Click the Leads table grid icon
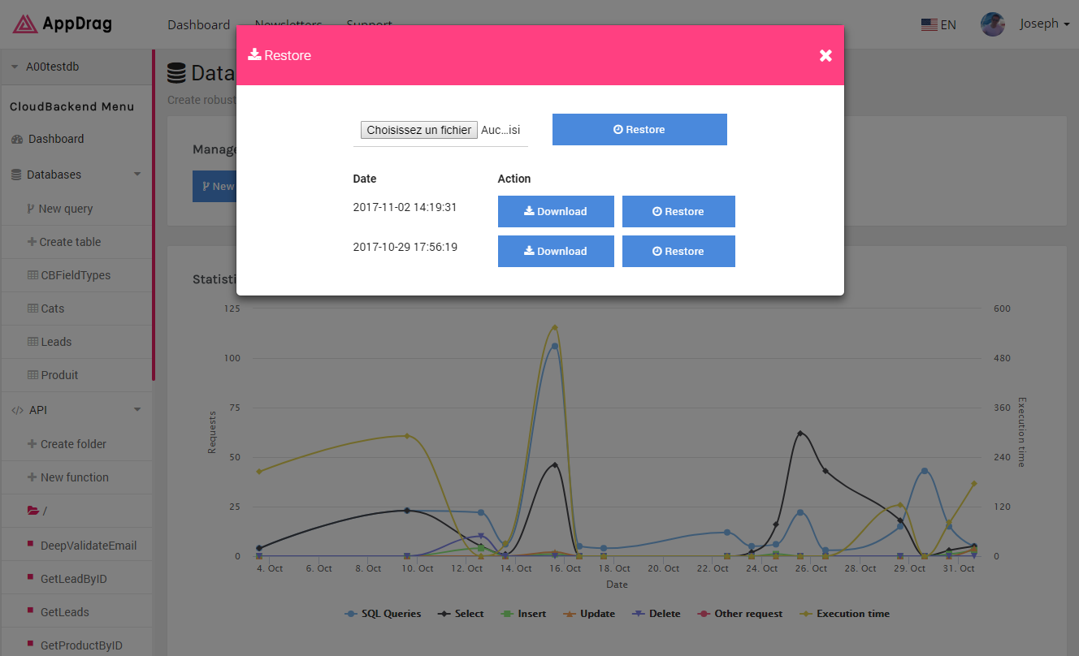 [x=32, y=342]
